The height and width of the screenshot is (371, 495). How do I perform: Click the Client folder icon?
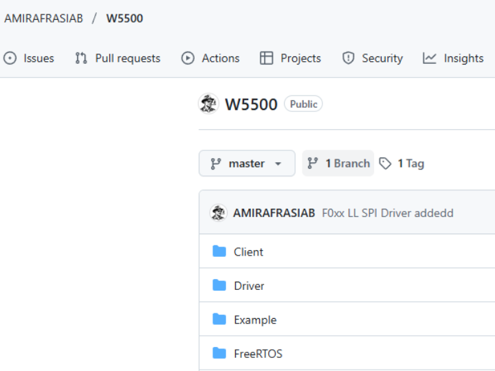pos(219,251)
